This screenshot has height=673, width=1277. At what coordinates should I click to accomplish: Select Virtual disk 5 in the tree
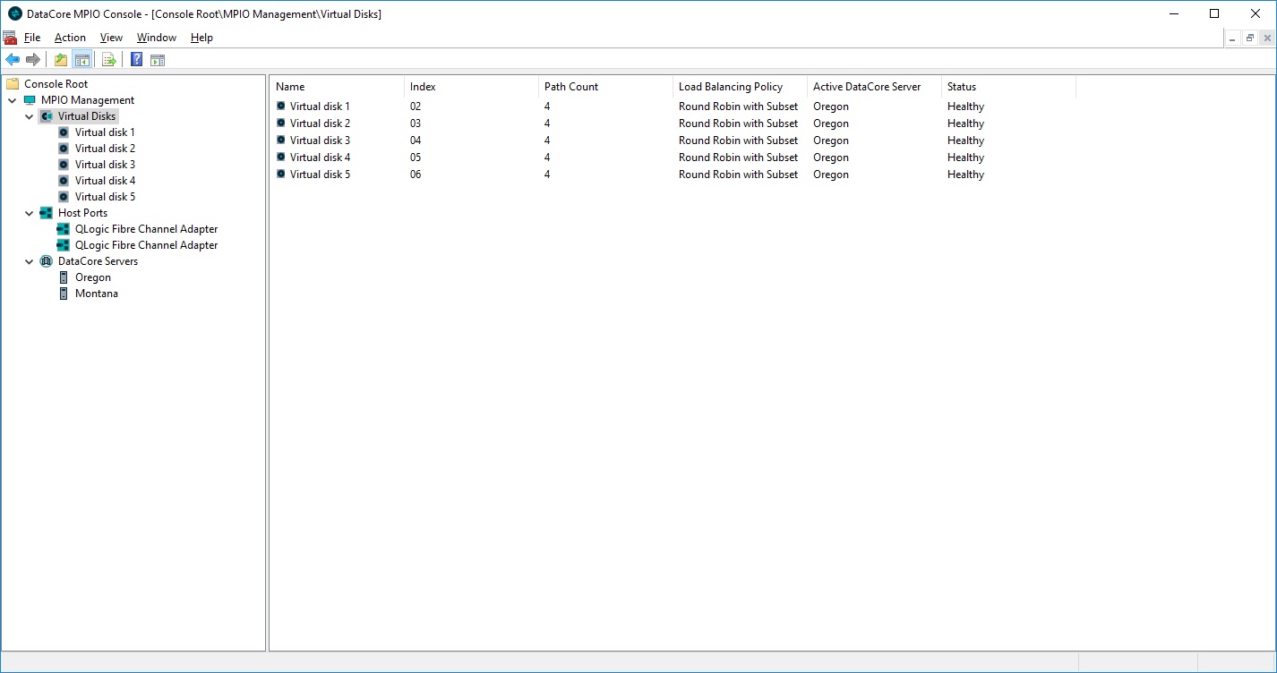[105, 197]
